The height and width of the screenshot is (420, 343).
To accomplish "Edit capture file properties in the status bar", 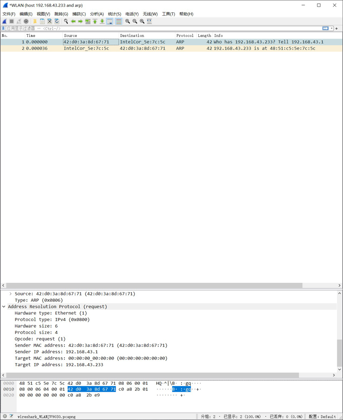I will [x=12, y=416].
